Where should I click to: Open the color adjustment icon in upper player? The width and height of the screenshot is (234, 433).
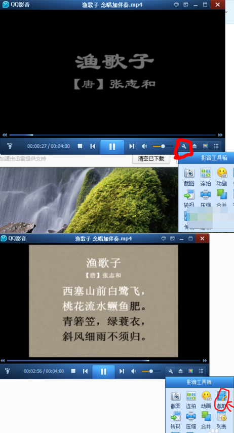coord(205,146)
